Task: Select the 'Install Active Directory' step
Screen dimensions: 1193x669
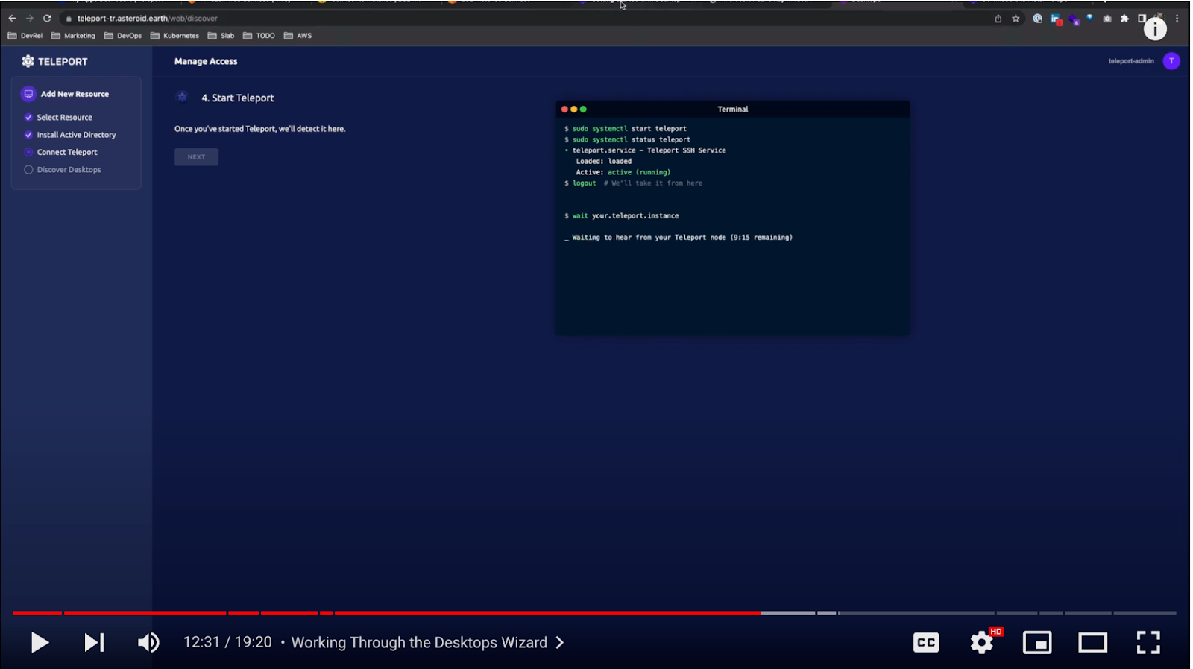Action: [x=76, y=135]
